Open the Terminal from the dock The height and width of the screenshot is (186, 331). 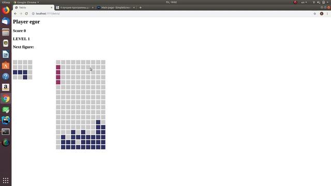pos(6,132)
